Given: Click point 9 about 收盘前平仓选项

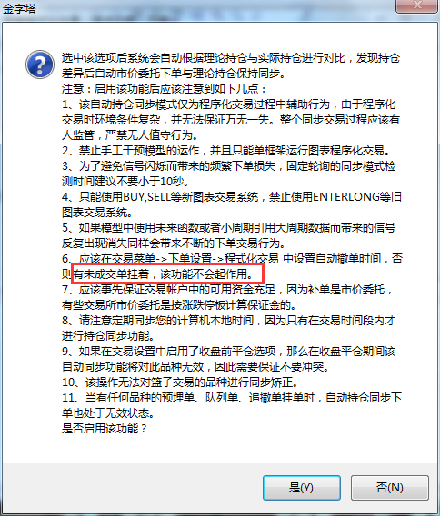Looking at the screenshot, I should pos(229,359).
